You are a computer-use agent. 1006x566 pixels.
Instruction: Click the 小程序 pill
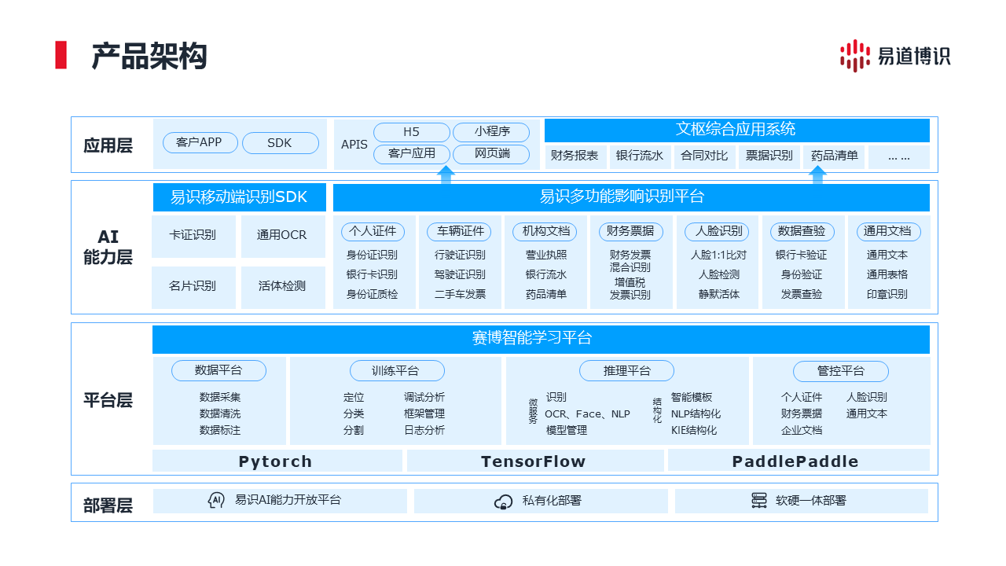[x=492, y=132]
